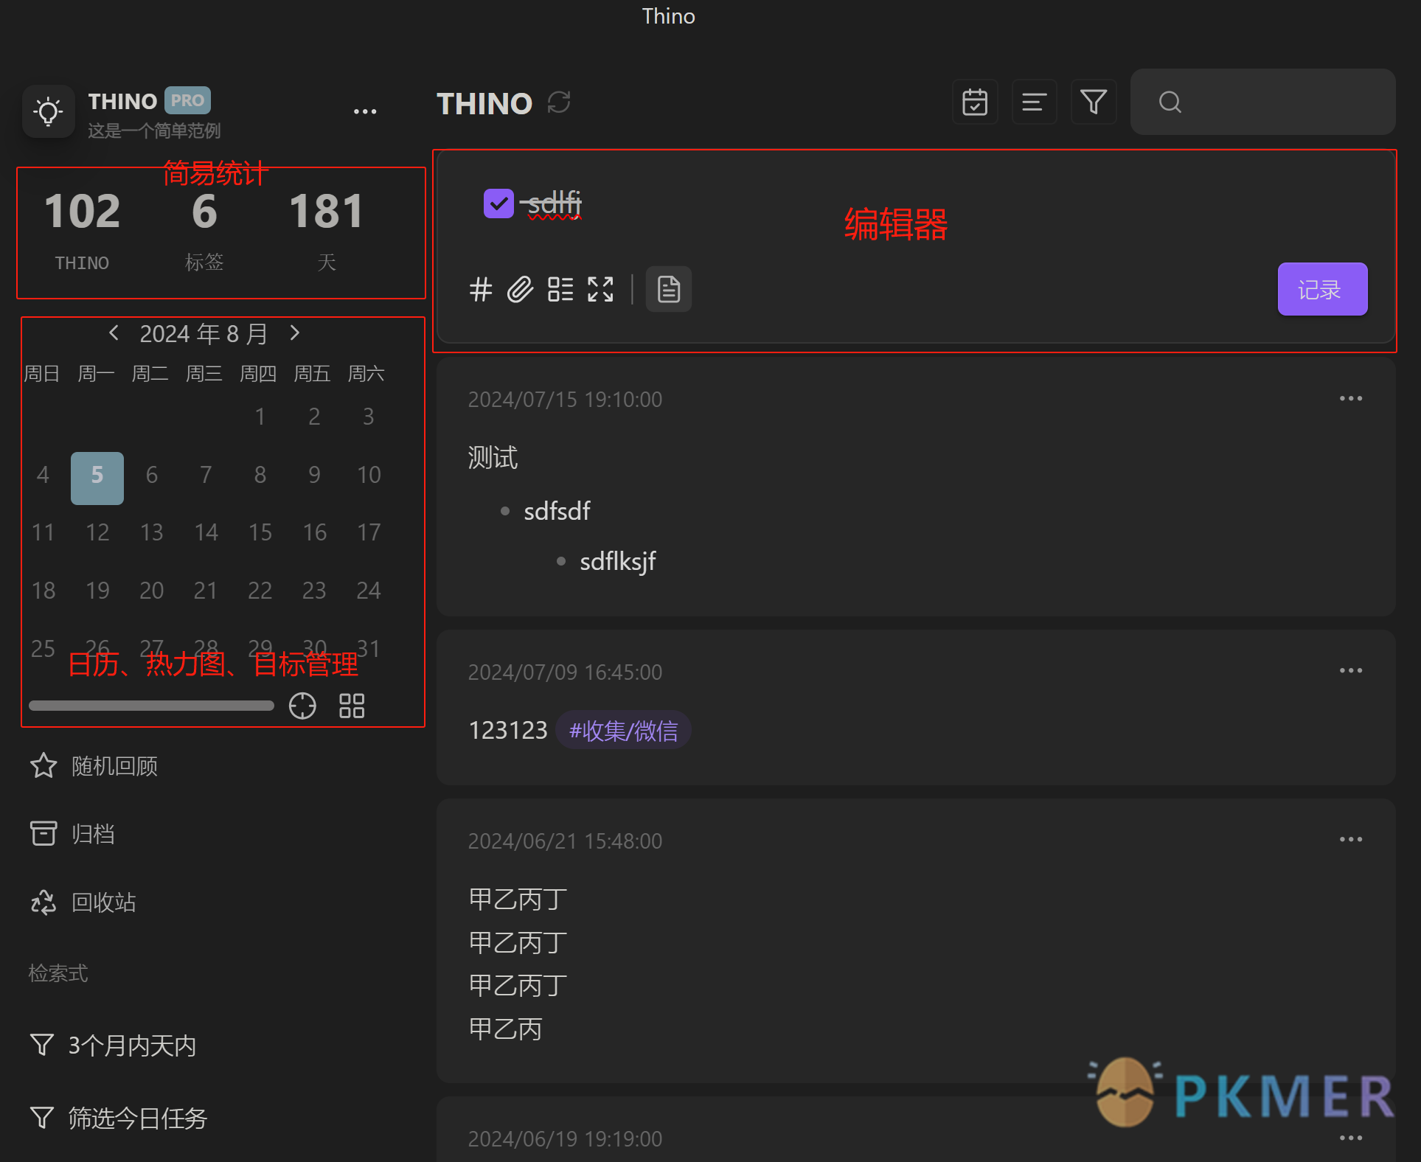The image size is (1421, 1162).
Task: Click the lightbulb Thino logo icon
Action: tap(49, 112)
